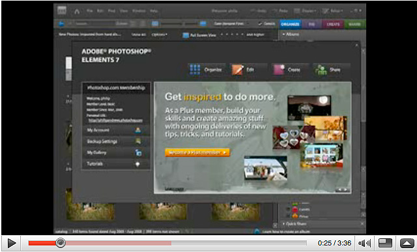This screenshot has width=417, height=252.
Task: Show previous inspiration slide arrow
Action: click(339, 189)
